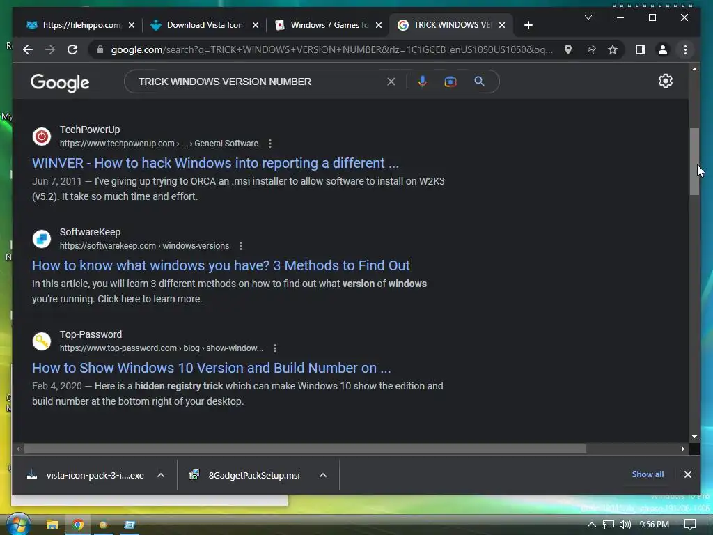Open the Chrome profile icon

click(x=663, y=49)
